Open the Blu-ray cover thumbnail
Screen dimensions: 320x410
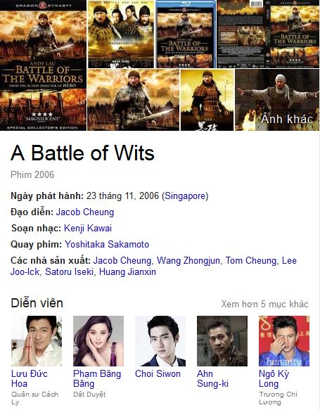click(x=186, y=34)
